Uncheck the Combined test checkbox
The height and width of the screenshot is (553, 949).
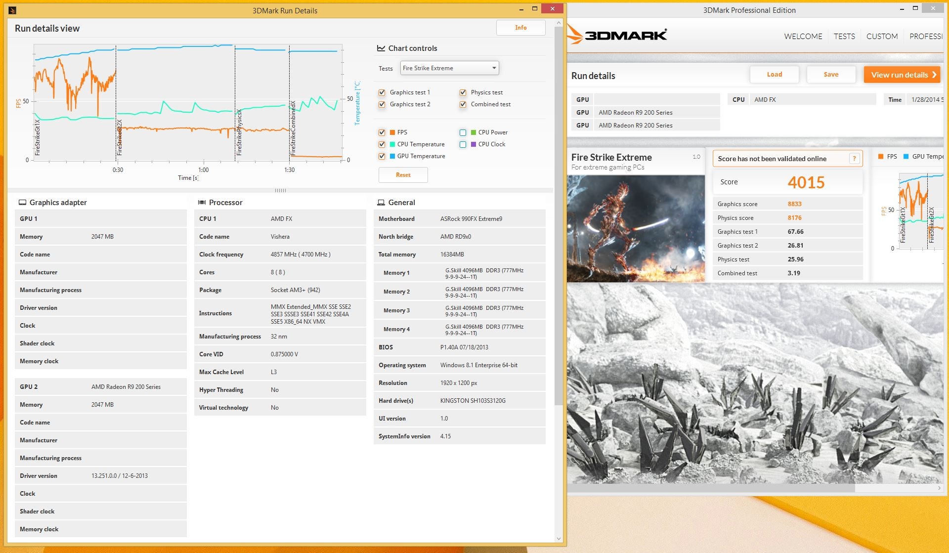coord(463,104)
